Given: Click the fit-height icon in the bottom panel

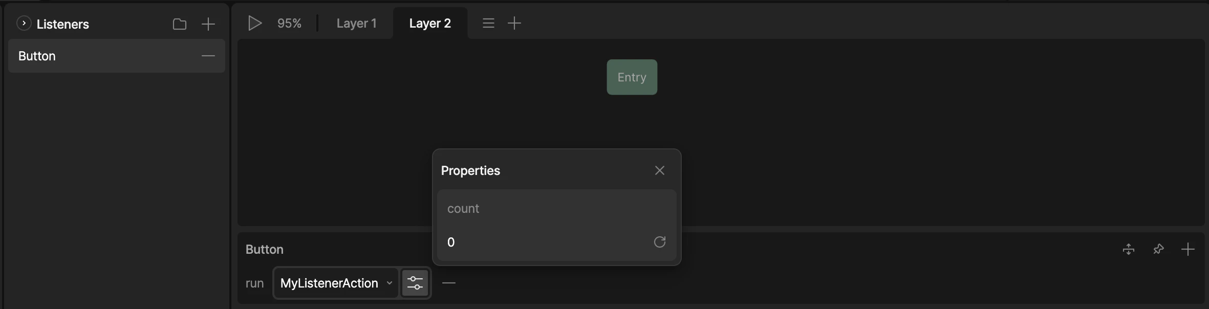Looking at the screenshot, I should [x=1128, y=249].
